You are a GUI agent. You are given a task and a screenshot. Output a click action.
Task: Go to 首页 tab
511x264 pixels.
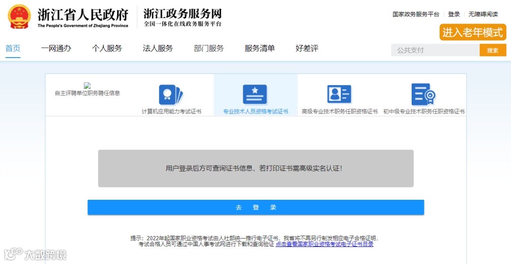[x=13, y=49]
